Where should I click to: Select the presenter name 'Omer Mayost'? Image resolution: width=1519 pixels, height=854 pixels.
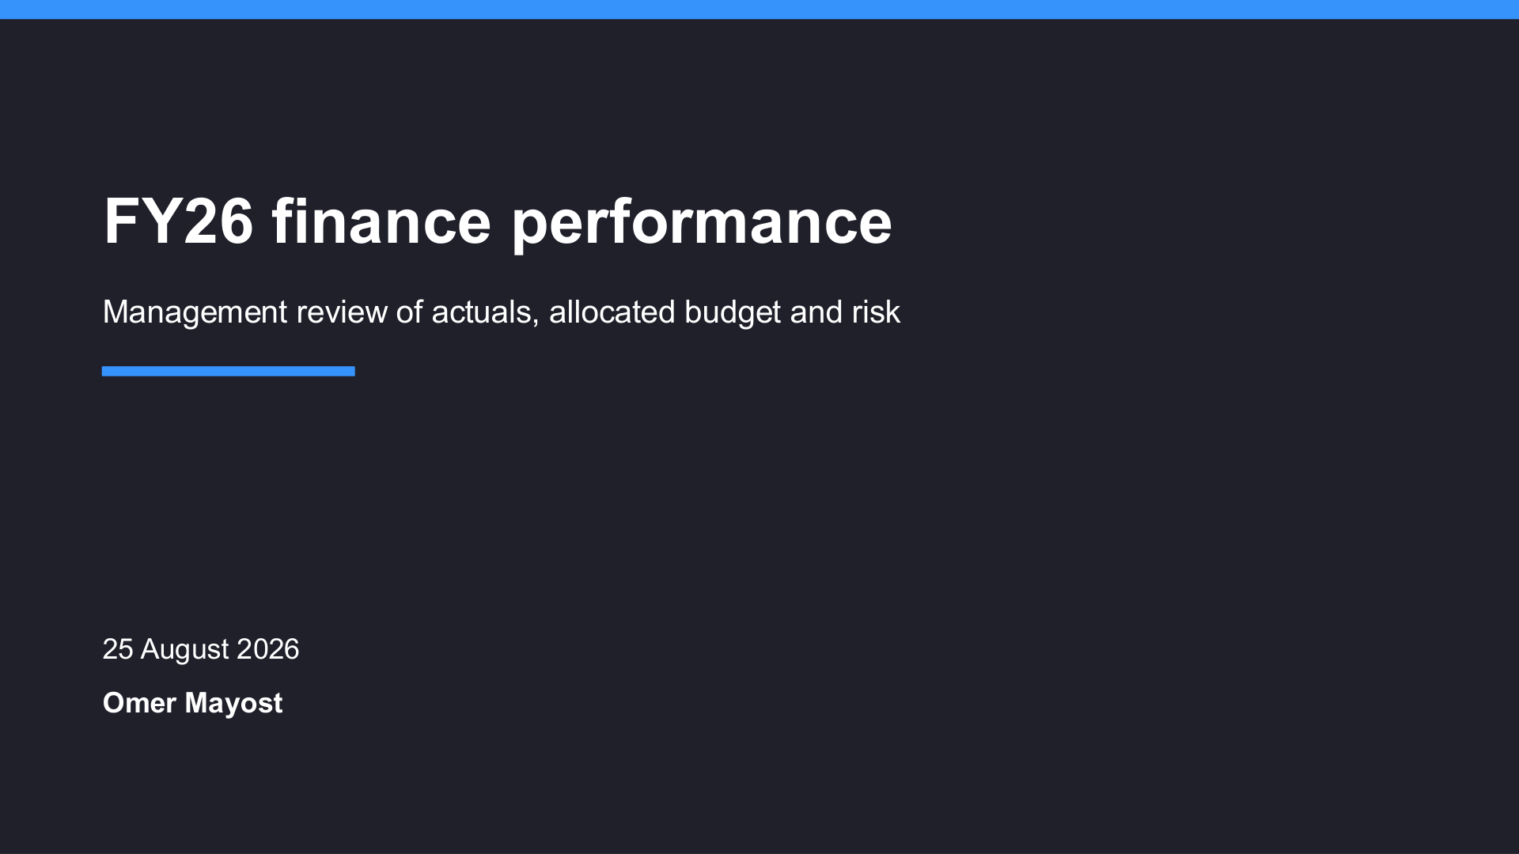point(192,703)
